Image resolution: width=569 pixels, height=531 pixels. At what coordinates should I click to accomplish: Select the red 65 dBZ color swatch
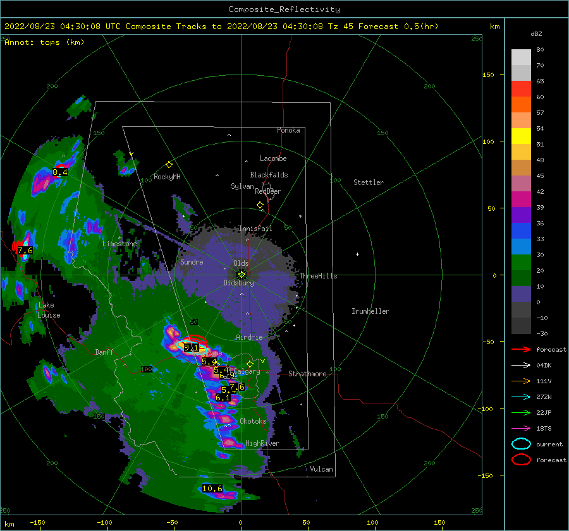pyautogui.click(x=521, y=88)
